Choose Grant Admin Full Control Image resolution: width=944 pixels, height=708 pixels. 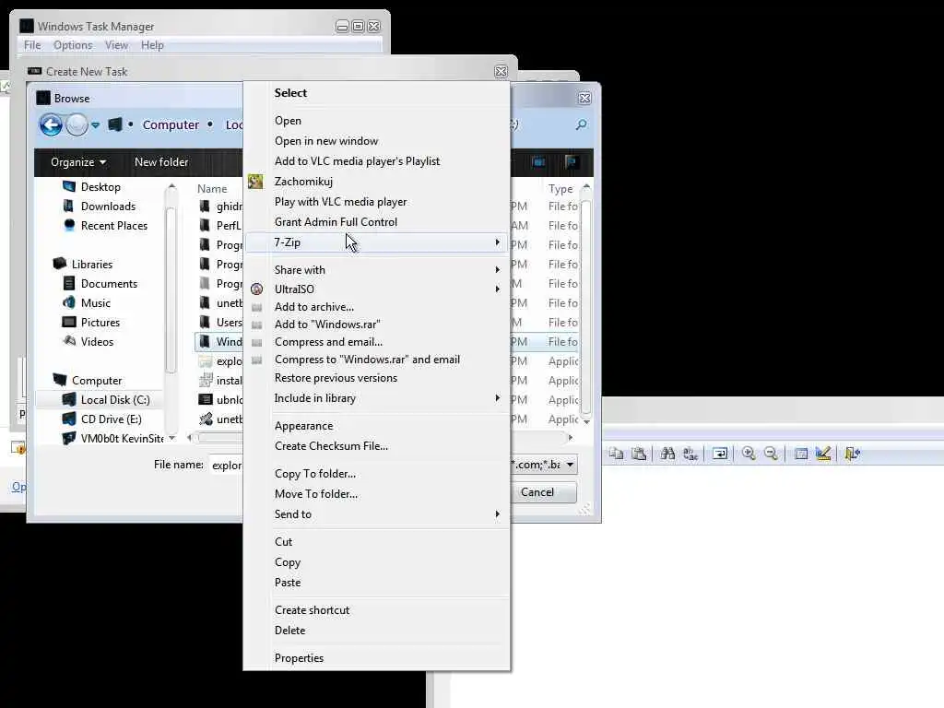pos(377,222)
